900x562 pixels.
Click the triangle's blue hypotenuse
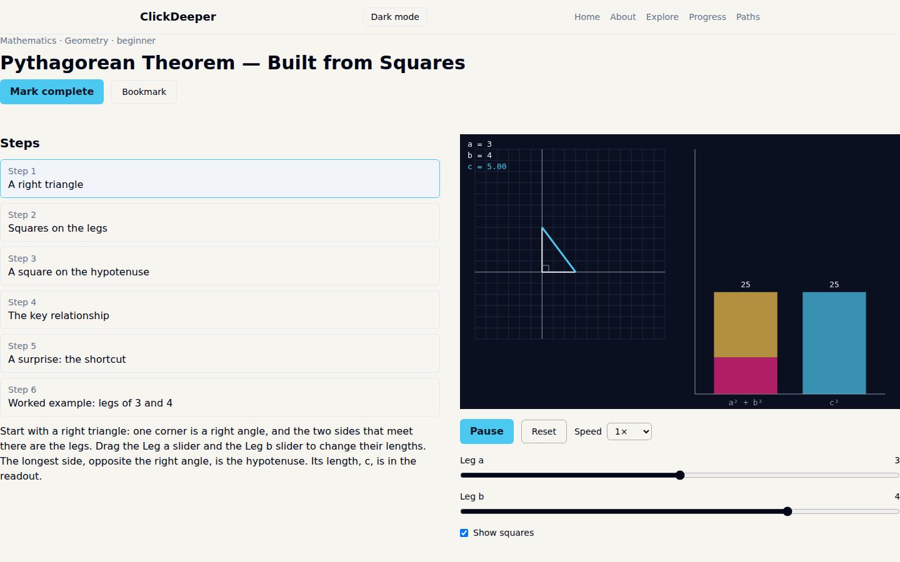(559, 250)
